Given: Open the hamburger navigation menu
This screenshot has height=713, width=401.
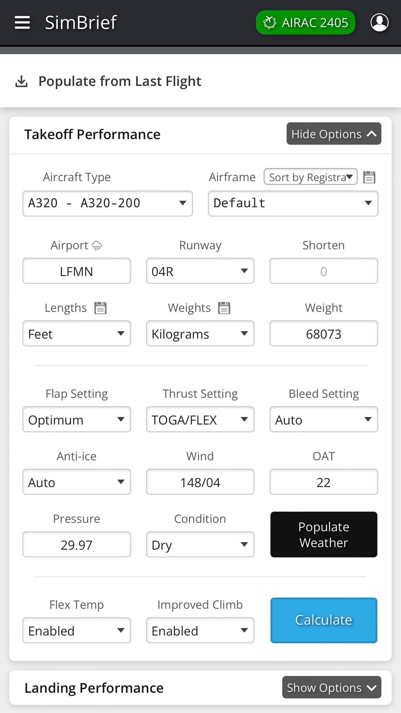Looking at the screenshot, I should (22, 22).
